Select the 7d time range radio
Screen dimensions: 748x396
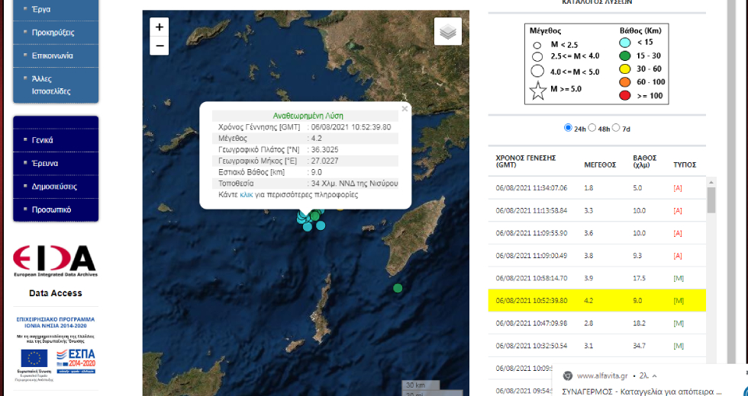click(616, 128)
